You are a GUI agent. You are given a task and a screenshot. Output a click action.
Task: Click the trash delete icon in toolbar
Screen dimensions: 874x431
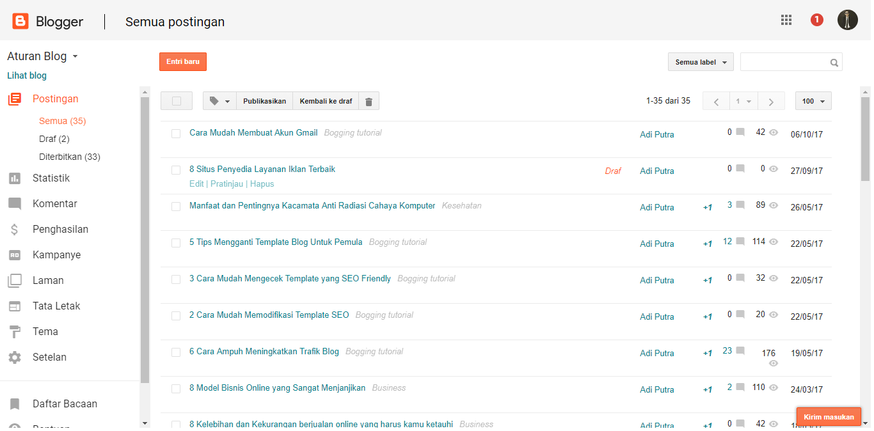click(369, 100)
